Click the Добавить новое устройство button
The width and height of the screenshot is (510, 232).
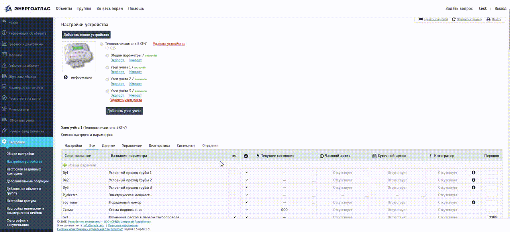[x=86, y=35]
